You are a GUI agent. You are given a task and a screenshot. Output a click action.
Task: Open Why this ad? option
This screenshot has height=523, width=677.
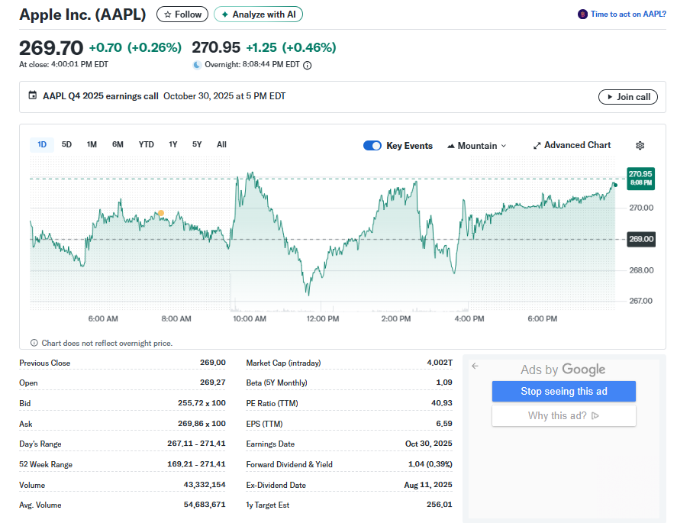click(x=563, y=415)
